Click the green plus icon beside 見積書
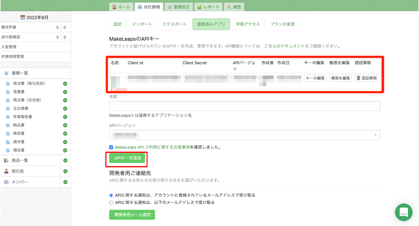The width and height of the screenshot is (419, 226). [65, 92]
